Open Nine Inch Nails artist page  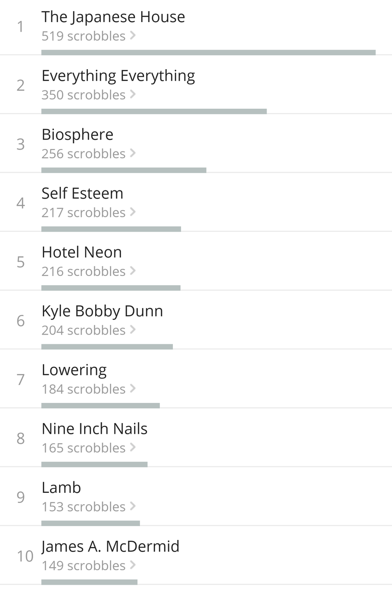pyautogui.click(x=95, y=428)
